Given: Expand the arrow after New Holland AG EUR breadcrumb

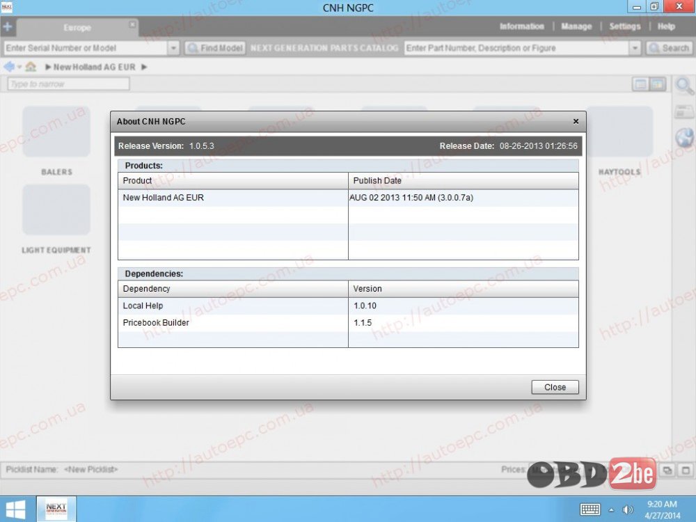Looking at the screenshot, I should 144,67.
